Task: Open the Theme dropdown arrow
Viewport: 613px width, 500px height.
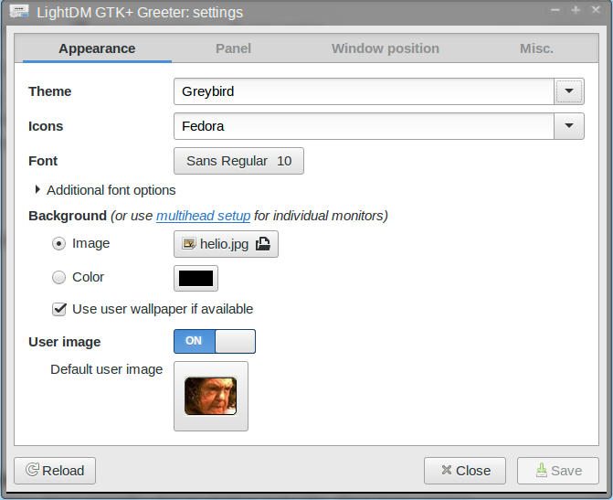Action: (x=569, y=91)
